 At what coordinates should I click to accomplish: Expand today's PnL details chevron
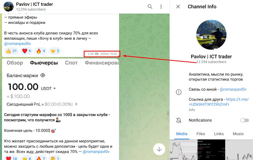[76, 104]
